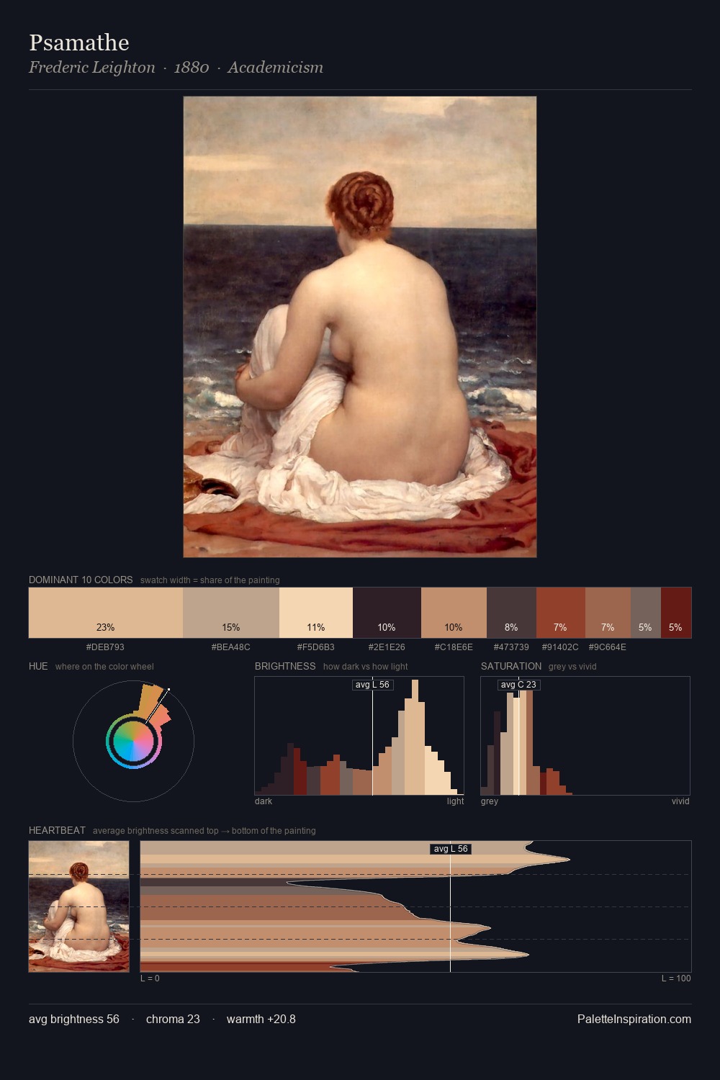Click the 'DOMINANT 10 COLORS' heading
720x1080 pixels.
click(x=81, y=580)
